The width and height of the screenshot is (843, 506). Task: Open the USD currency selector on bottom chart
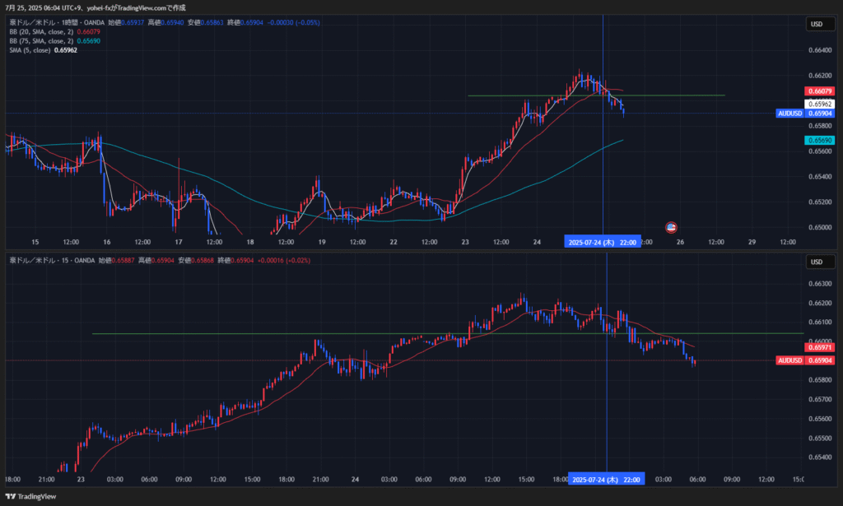tap(817, 262)
